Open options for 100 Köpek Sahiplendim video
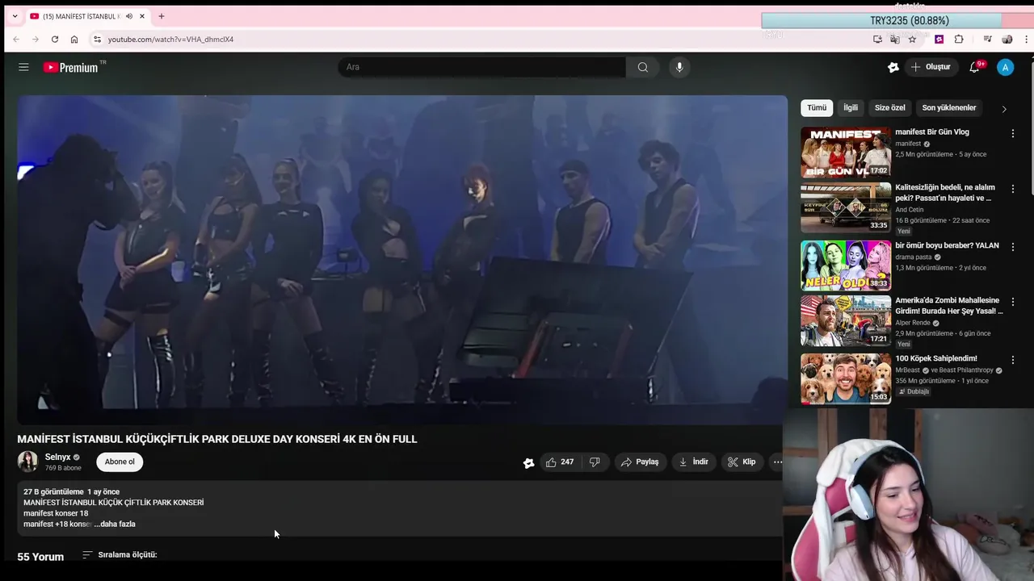 point(1012,359)
